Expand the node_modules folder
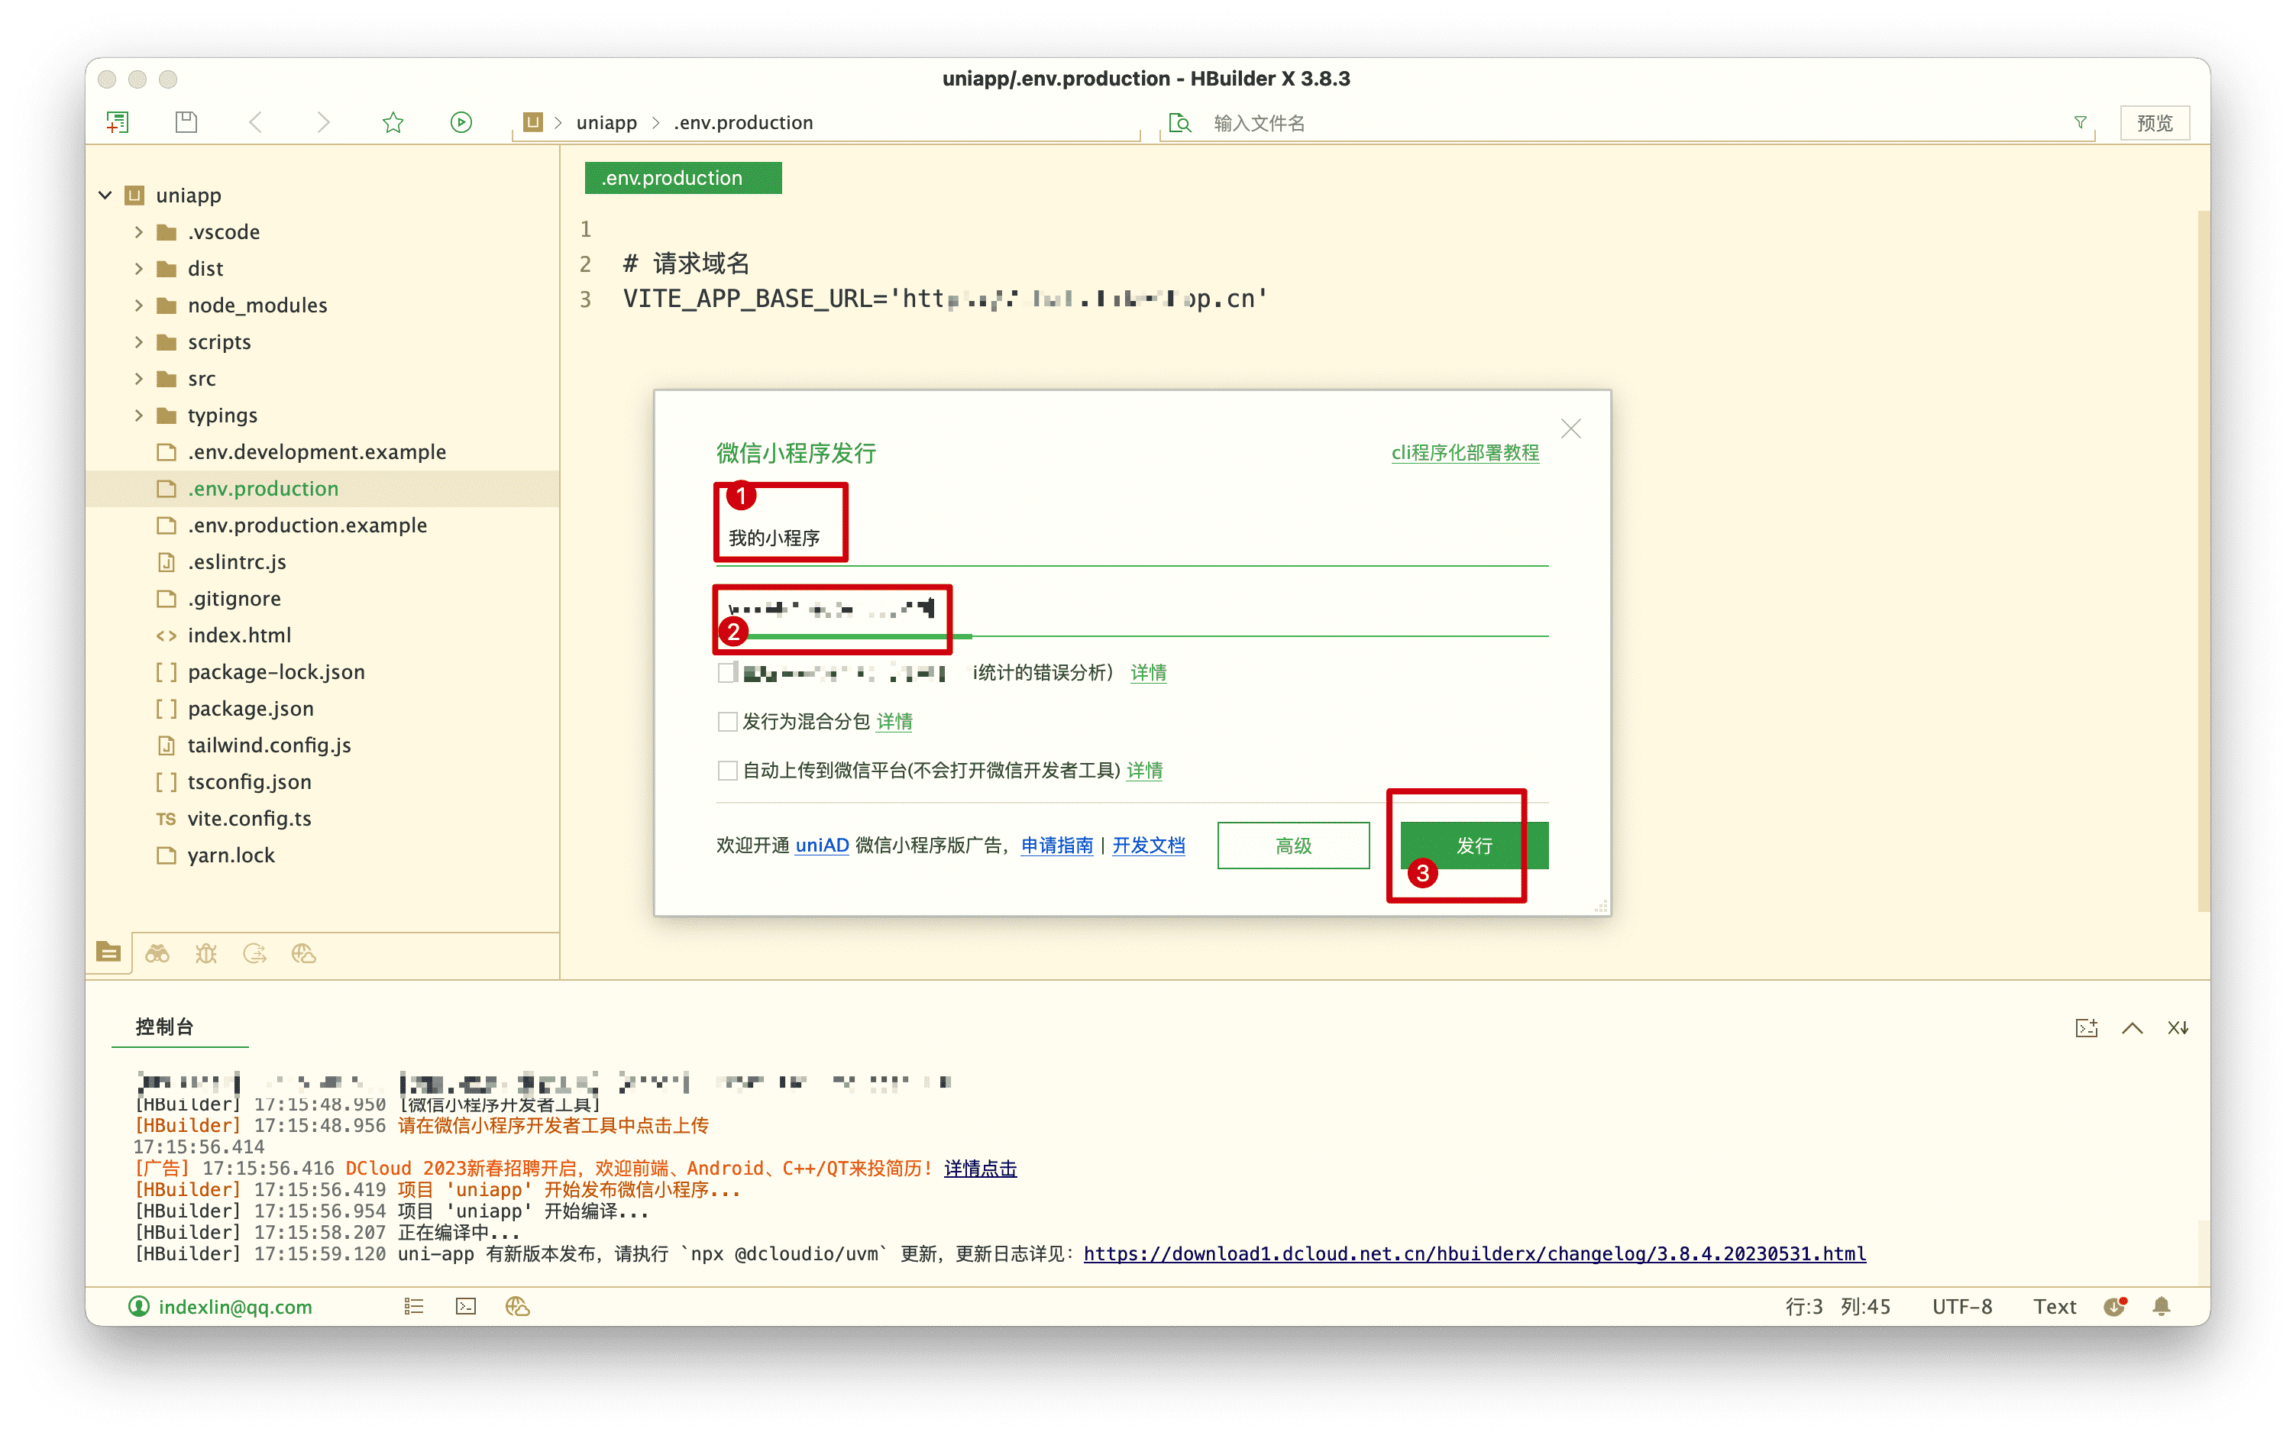2296x1439 pixels. pyautogui.click(x=139, y=306)
